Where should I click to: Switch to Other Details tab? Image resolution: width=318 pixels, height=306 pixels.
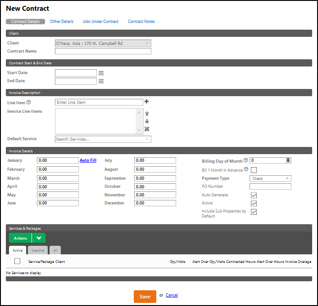(62, 22)
